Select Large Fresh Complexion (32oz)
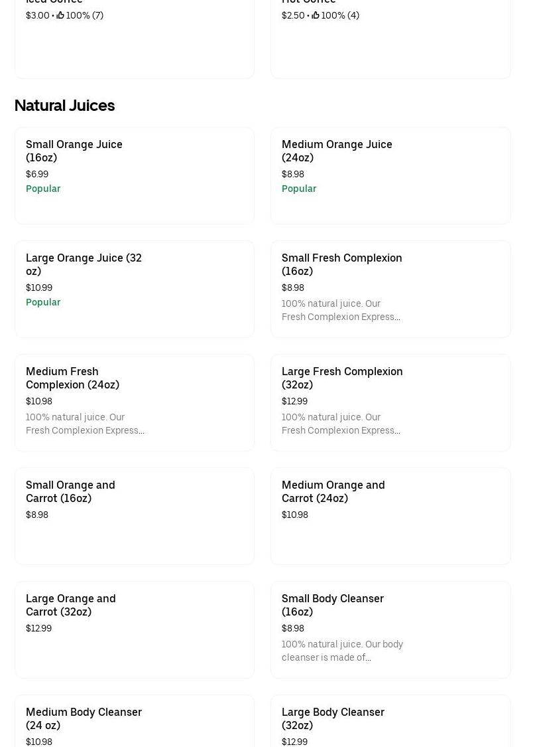The image size is (533, 747). 342,378
